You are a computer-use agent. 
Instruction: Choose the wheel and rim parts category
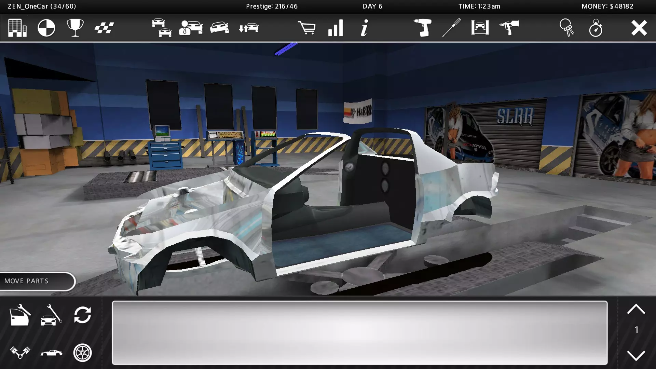pos(83,353)
